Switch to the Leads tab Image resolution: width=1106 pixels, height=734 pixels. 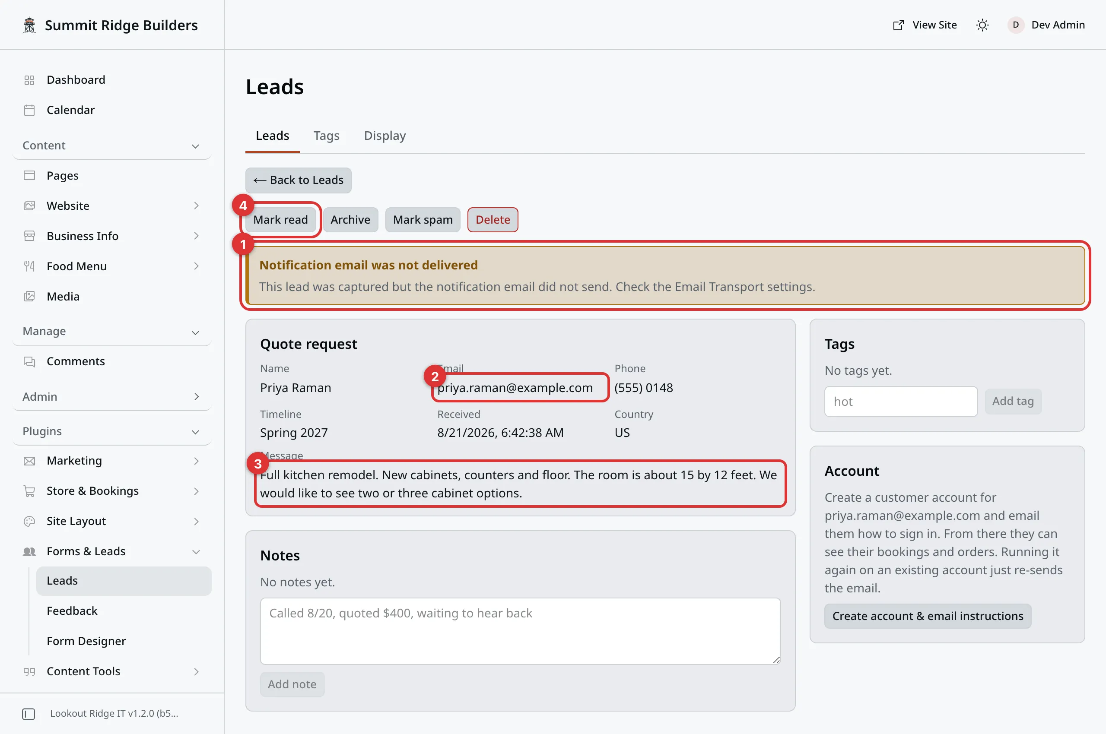pyautogui.click(x=272, y=136)
